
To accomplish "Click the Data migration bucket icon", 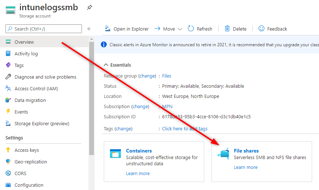I will (8, 100).
